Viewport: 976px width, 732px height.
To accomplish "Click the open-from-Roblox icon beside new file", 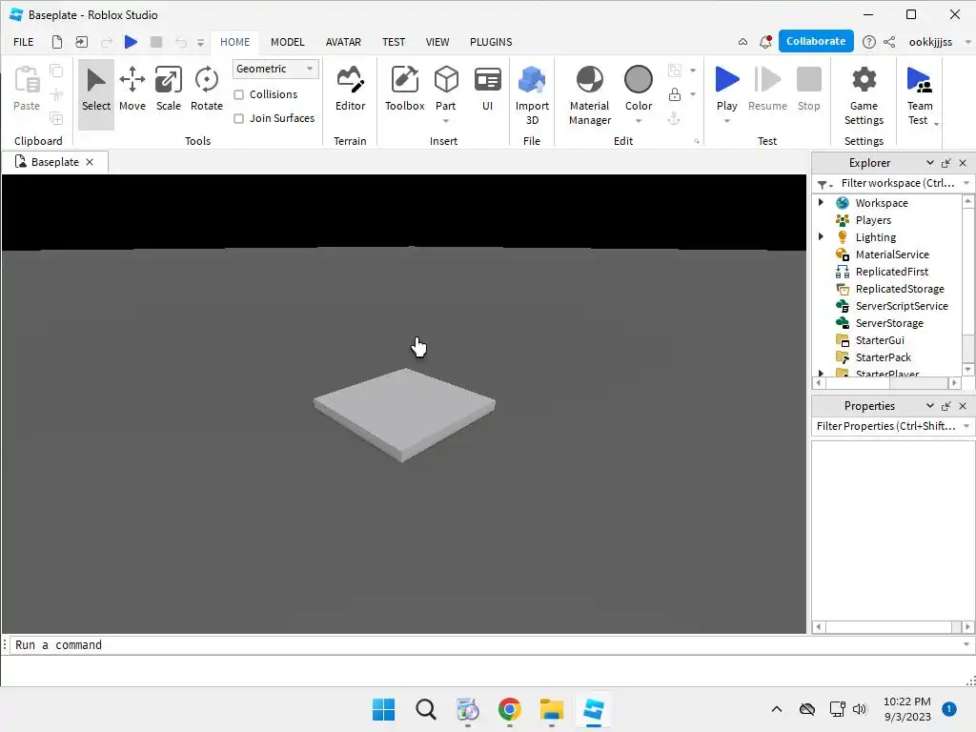I will pyautogui.click(x=82, y=42).
